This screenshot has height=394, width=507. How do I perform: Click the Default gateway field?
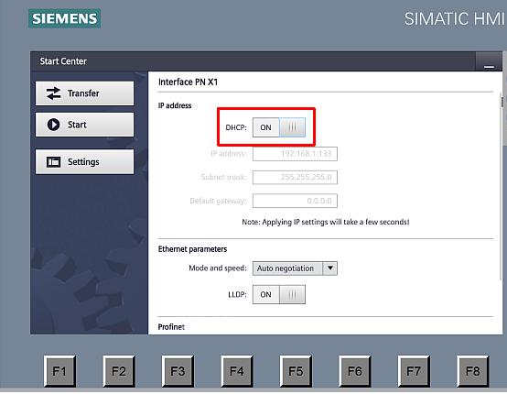[x=295, y=201]
